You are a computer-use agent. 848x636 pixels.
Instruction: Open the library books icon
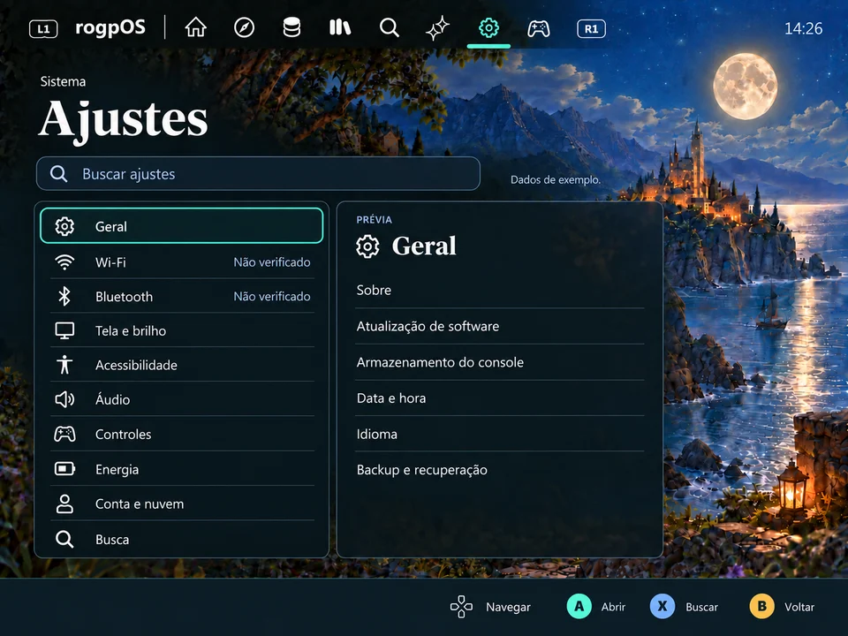(x=340, y=27)
